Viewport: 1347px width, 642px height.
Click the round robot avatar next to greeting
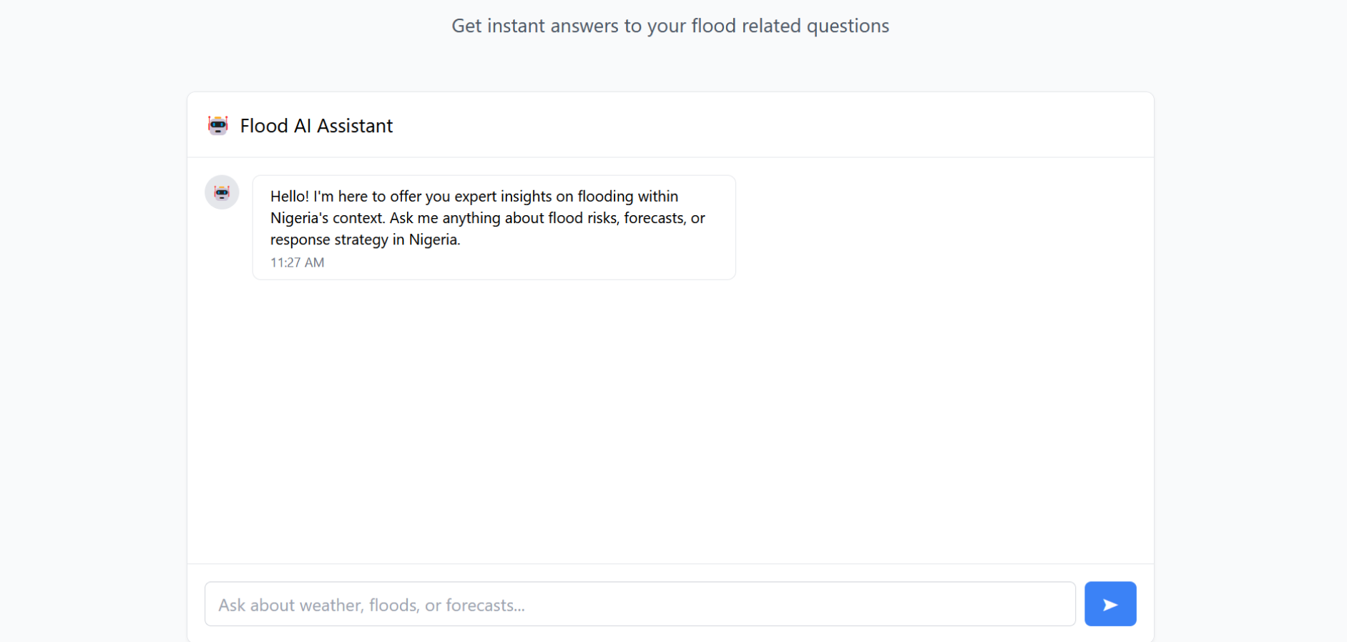[222, 192]
